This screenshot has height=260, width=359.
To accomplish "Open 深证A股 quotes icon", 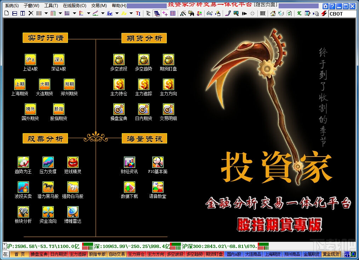I will tap(59, 60).
